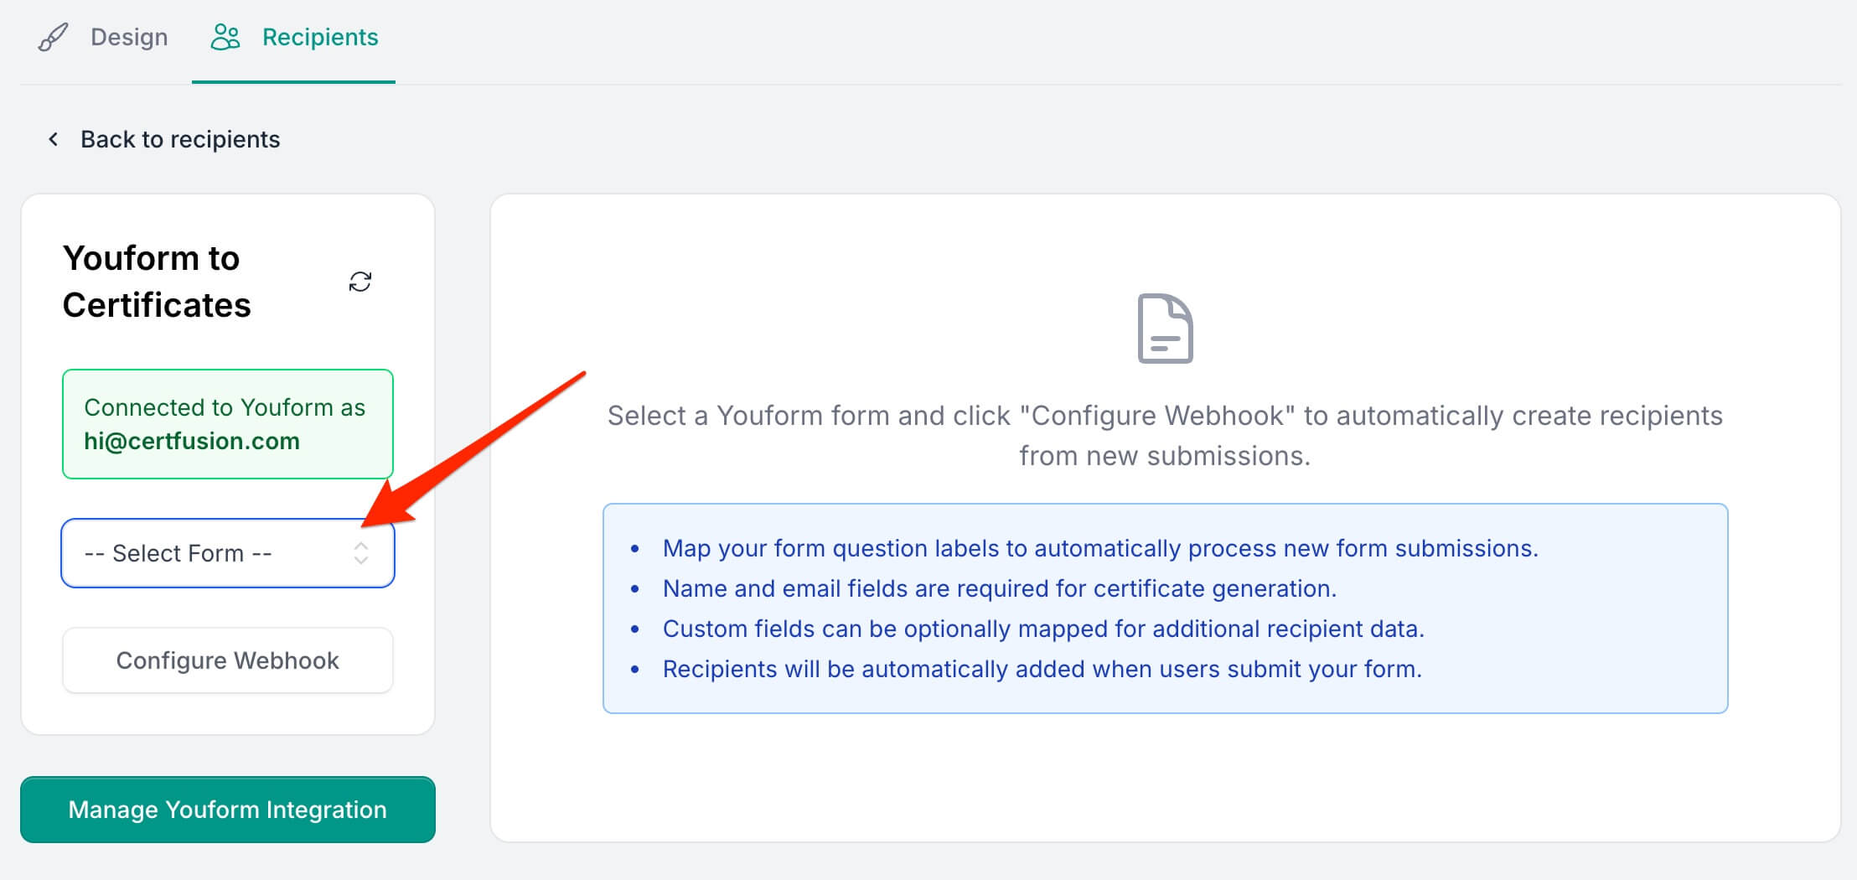This screenshot has height=880, width=1857.
Task: Click the Design paintbrush icon
Action: tap(53, 38)
